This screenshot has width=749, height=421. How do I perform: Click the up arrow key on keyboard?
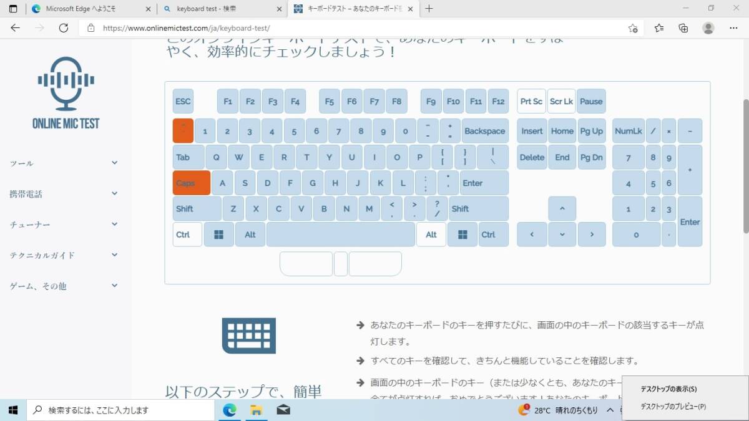tap(562, 208)
